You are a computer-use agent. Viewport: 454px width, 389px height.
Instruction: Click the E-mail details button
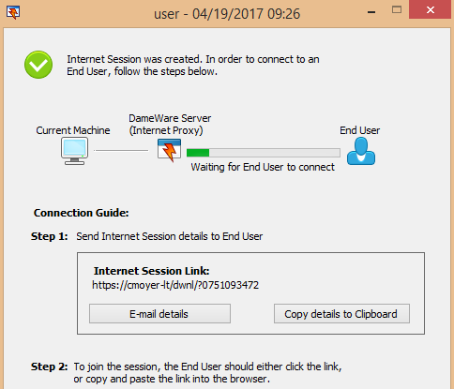(x=159, y=314)
